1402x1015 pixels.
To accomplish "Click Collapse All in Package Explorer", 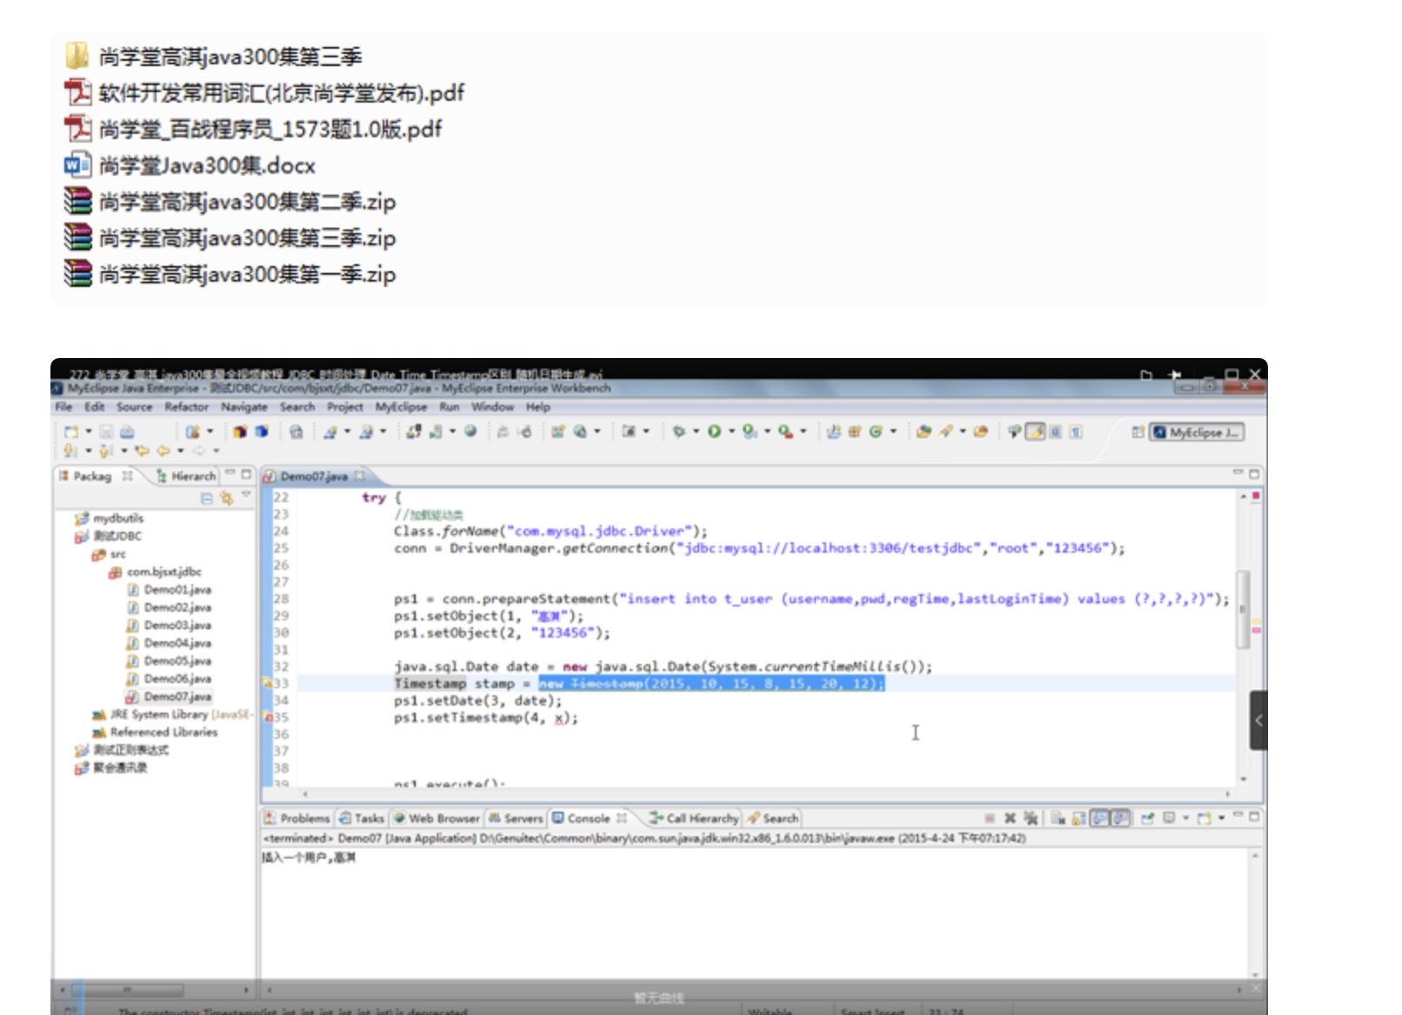I will coord(206,498).
